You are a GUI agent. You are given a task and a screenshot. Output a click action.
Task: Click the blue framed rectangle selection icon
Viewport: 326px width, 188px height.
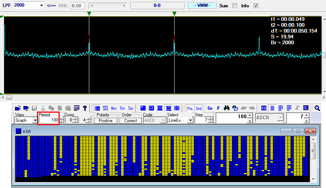[151, 108]
